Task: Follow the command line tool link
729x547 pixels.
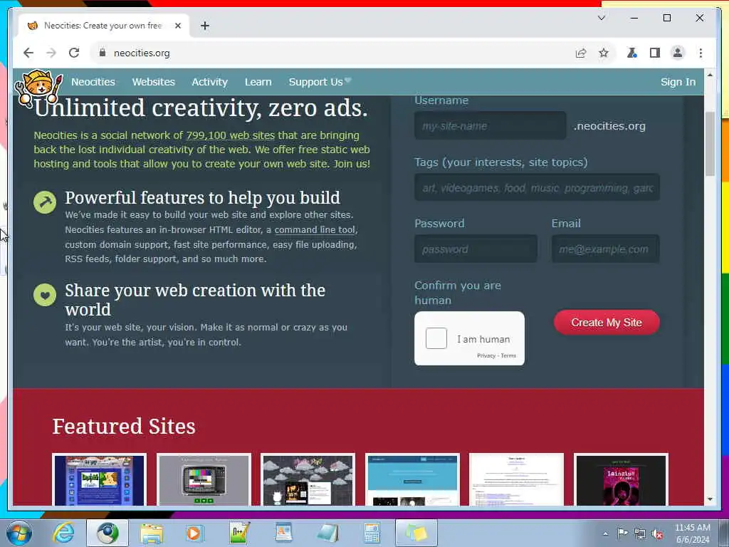Action: point(315,230)
